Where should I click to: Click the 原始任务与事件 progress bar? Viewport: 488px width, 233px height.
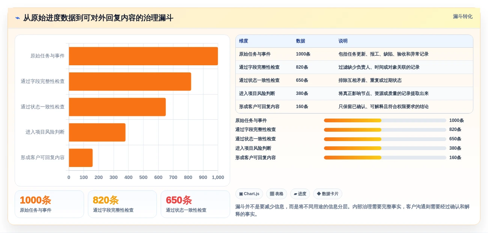click(x=385, y=120)
